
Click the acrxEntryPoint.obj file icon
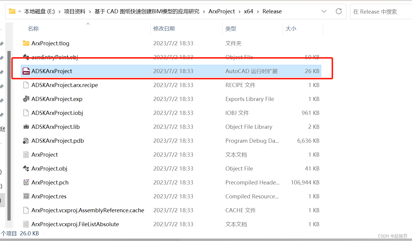point(26,57)
